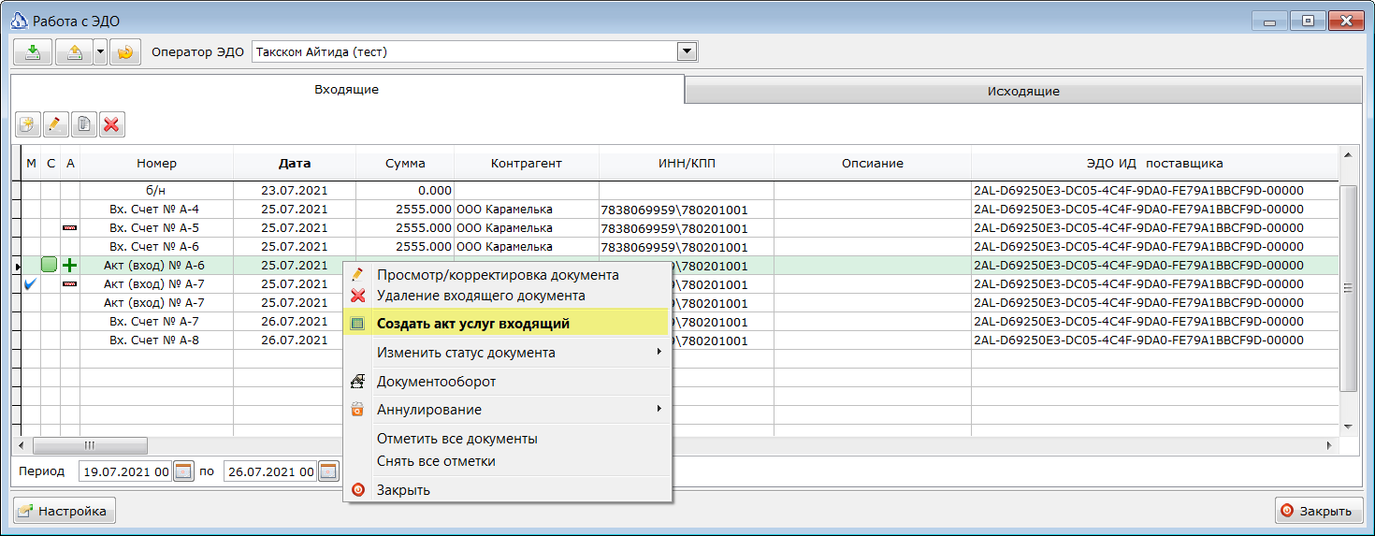This screenshot has height=536, width=1375.
Task: Click the pencil edit document icon
Action: point(56,123)
